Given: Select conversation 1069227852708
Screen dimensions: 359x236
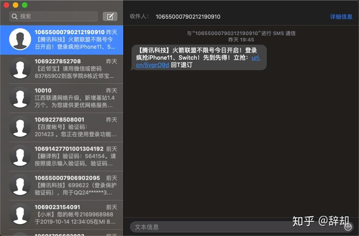Looking at the screenshot, I should coord(62,69).
